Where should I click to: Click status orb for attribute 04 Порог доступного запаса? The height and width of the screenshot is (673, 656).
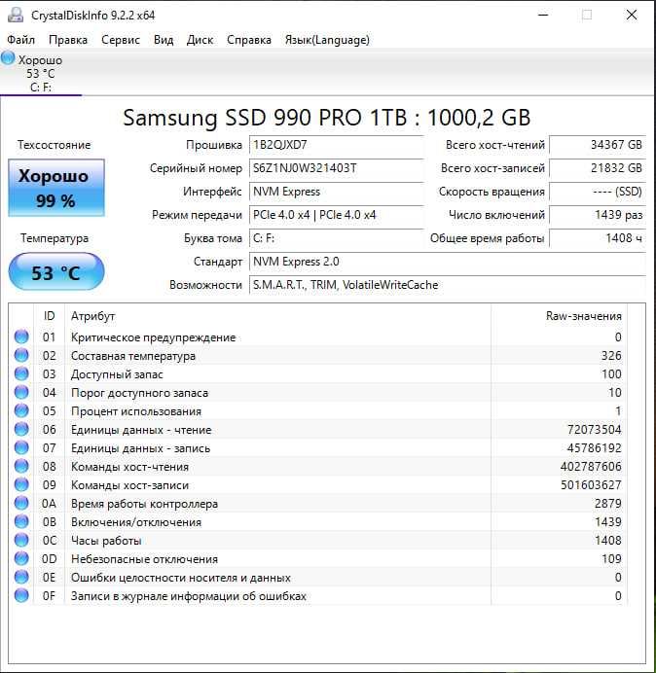(x=21, y=392)
